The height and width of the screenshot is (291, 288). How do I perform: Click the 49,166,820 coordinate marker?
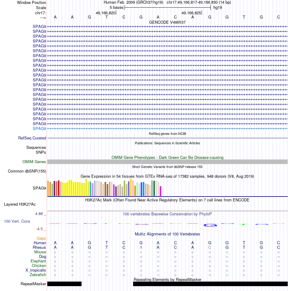click(x=105, y=13)
